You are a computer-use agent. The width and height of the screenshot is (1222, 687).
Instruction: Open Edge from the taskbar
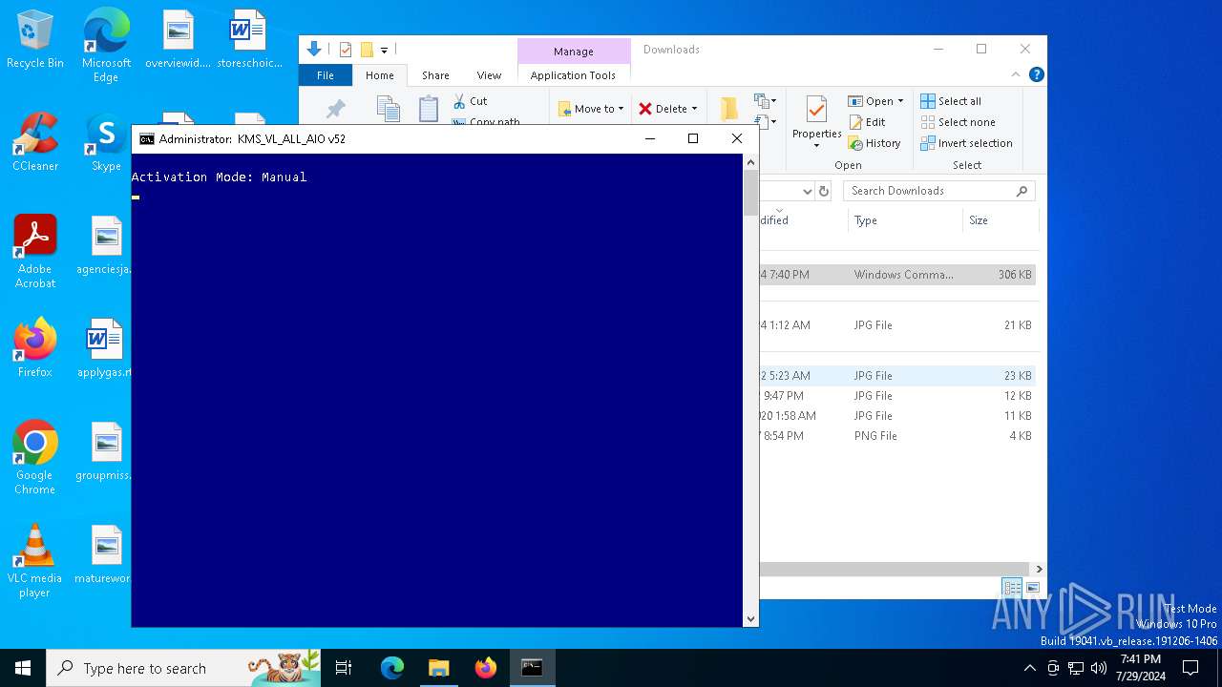pyautogui.click(x=392, y=668)
